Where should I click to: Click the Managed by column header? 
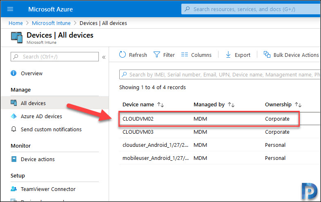point(209,105)
